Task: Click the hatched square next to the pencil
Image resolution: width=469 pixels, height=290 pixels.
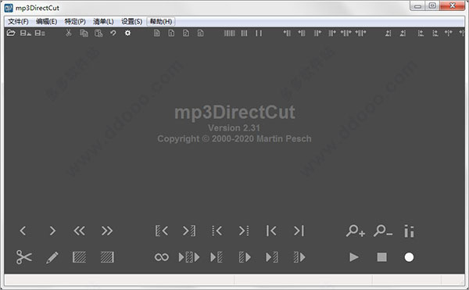Action: coord(79,257)
